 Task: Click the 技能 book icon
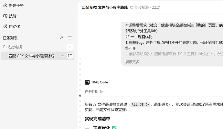5,16
